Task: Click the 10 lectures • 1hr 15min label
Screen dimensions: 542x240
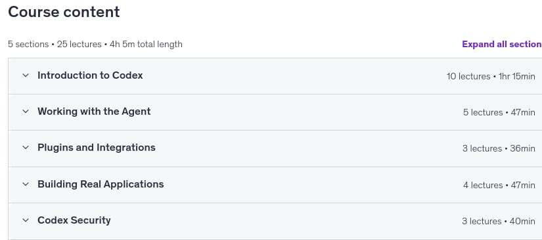Action: 491,76
